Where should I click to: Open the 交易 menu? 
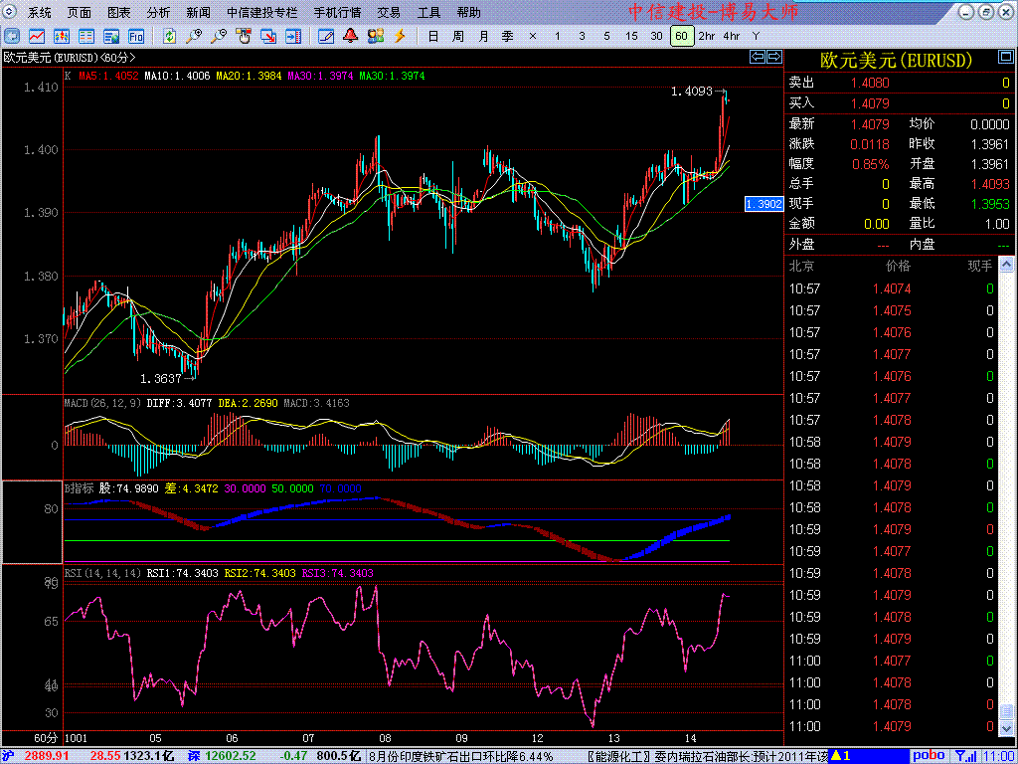[389, 12]
